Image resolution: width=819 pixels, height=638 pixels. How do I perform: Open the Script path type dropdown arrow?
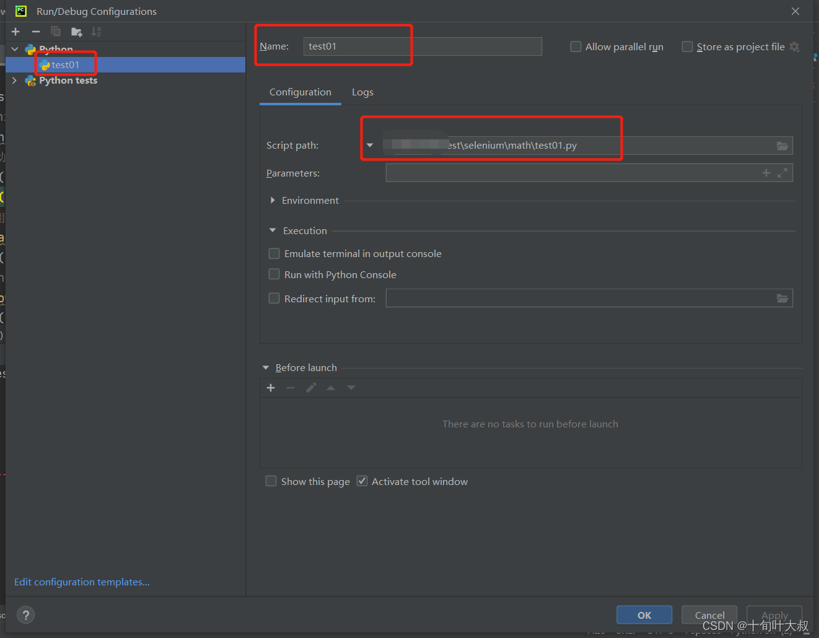click(x=370, y=146)
